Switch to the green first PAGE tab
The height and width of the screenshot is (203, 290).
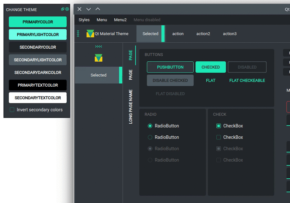click(x=130, y=55)
